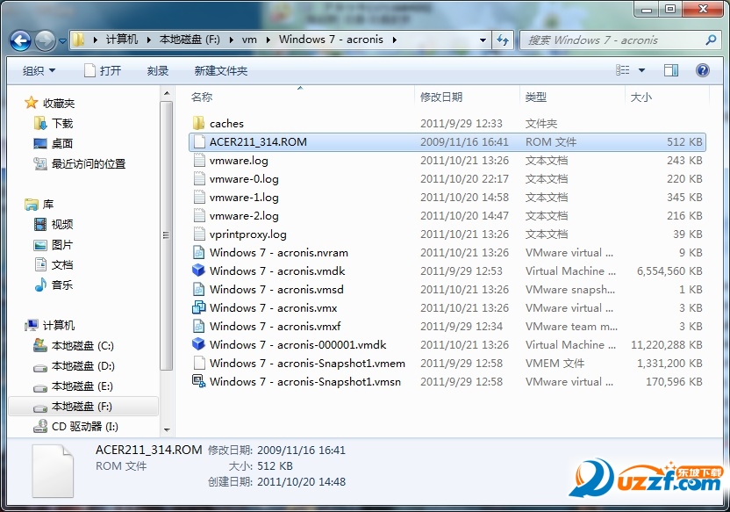Select the Windows 7 - acronis.vmx file icon
Screen dimensions: 730x512
click(199, 308)
